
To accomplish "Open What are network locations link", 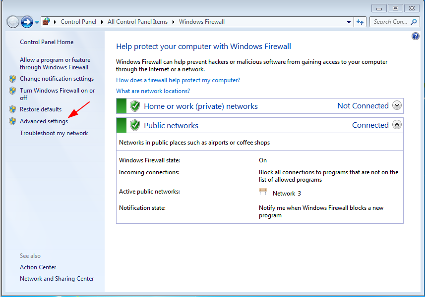I will (153, 91).
